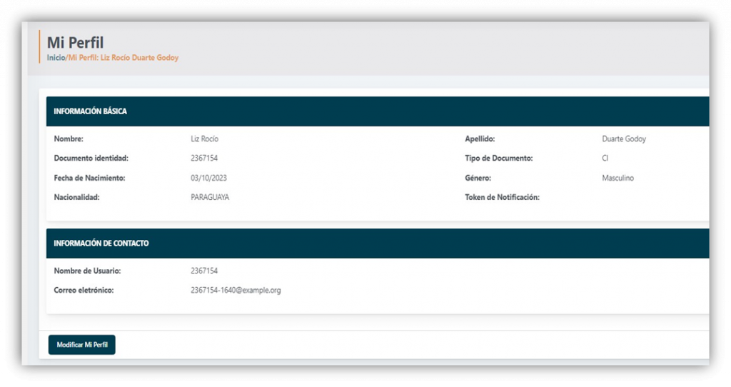This screenshot has height=387, width=731.
Task: Click the birth date 03/10/2023
Action: [x=208, y=178]
